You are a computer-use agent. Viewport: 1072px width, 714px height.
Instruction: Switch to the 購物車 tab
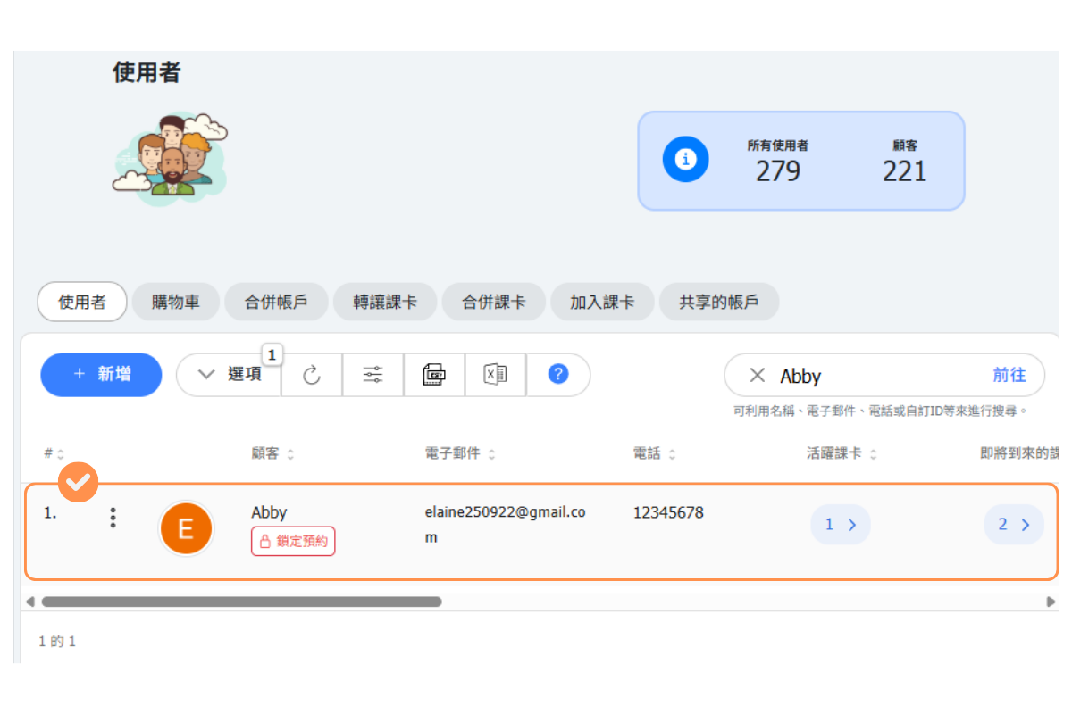tap(175, 303)
